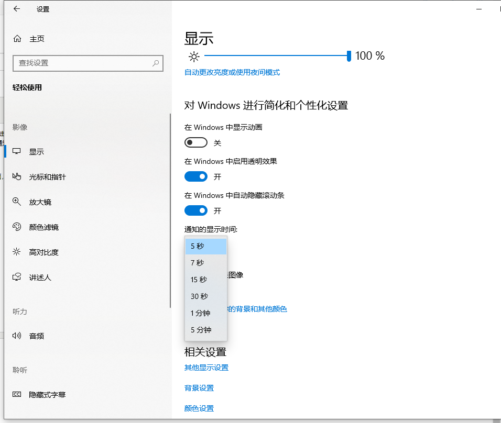Select 5 秒 in notification time list
This screenshot has height=423, width=501.
click(x=206, y=246)
